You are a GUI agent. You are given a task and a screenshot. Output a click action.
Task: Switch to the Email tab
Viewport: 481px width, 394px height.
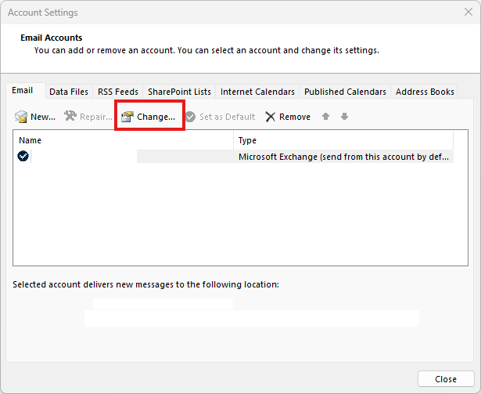click(23, 91)
